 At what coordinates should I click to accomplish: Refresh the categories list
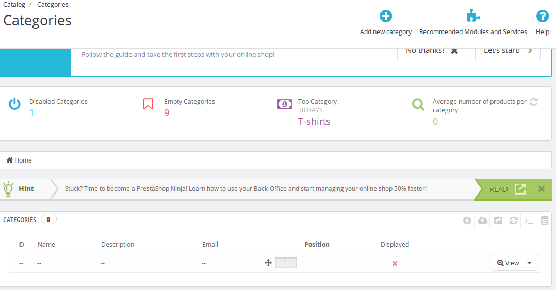coord(514,221)
